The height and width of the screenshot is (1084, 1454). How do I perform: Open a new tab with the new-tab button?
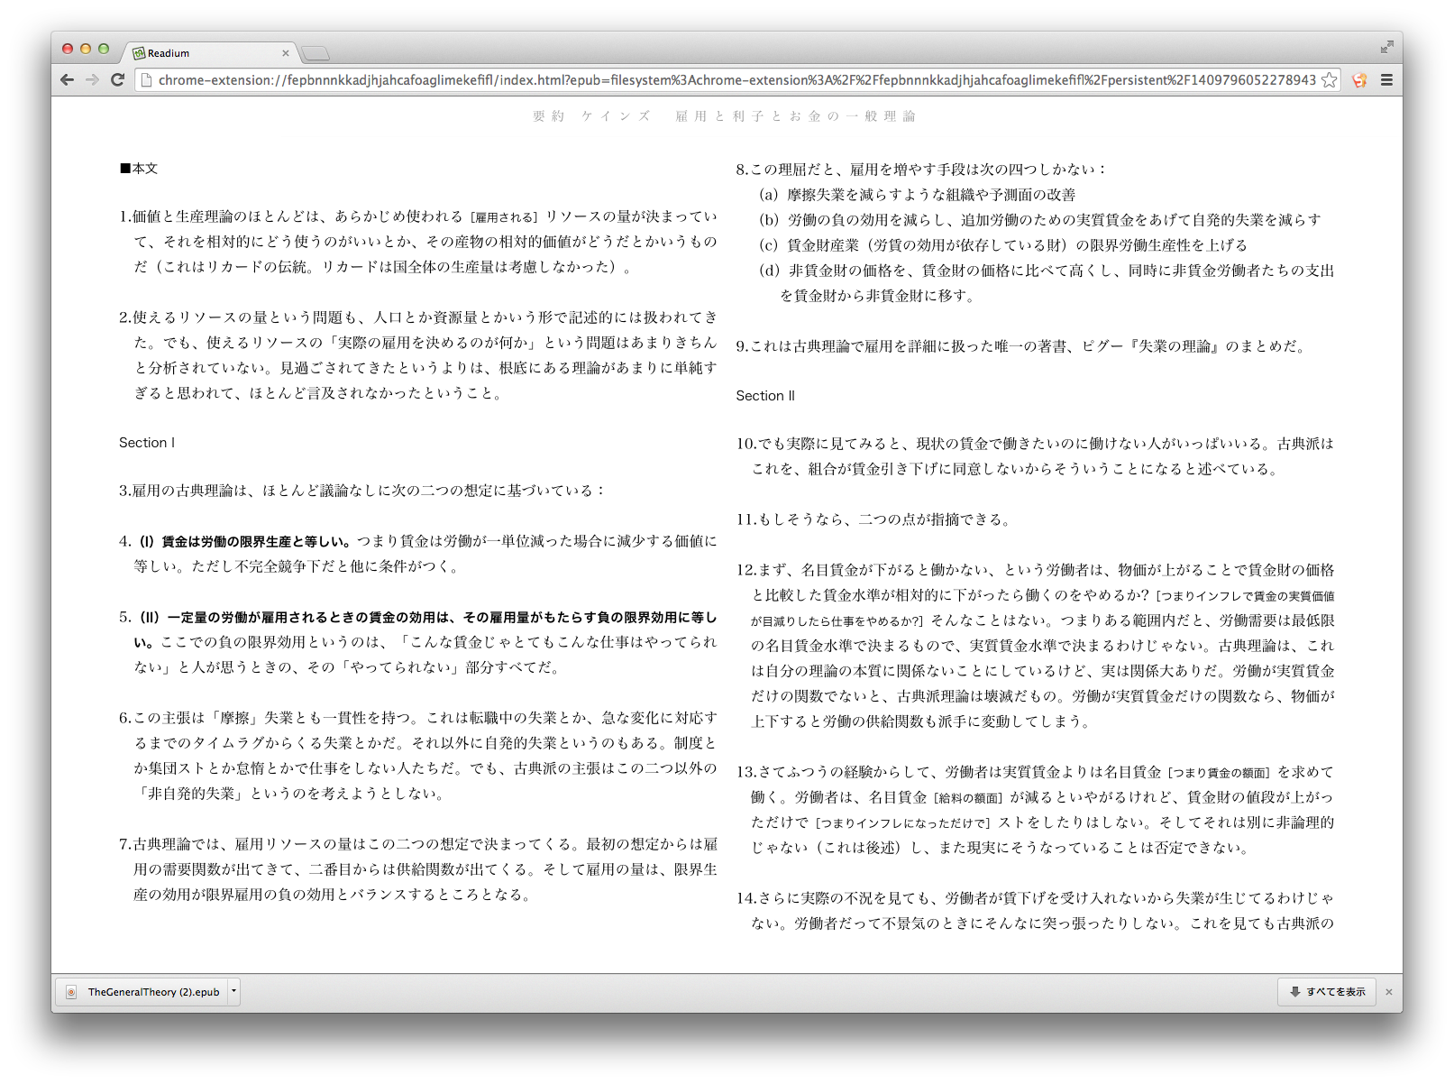coord(315,53)
